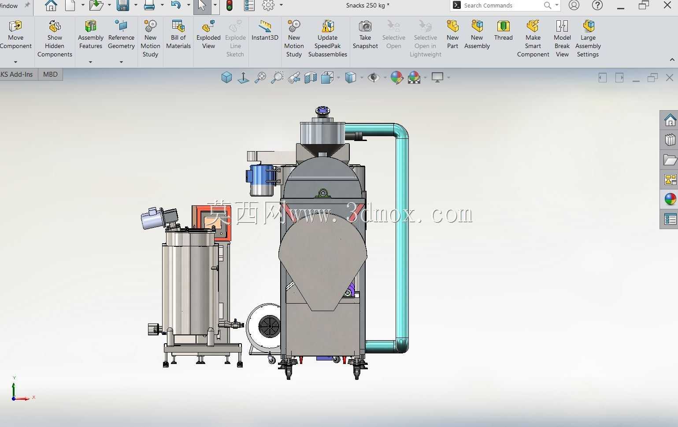Click View Orientation cube in heads-up toolbar
This screenshot has height=427, width=678.
click(226, 78)
